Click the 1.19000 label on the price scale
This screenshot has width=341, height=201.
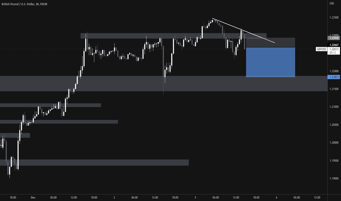coord(334,178)
